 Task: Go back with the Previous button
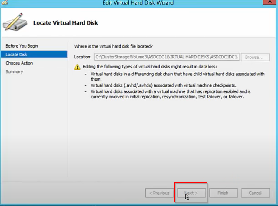click(159, 193)
